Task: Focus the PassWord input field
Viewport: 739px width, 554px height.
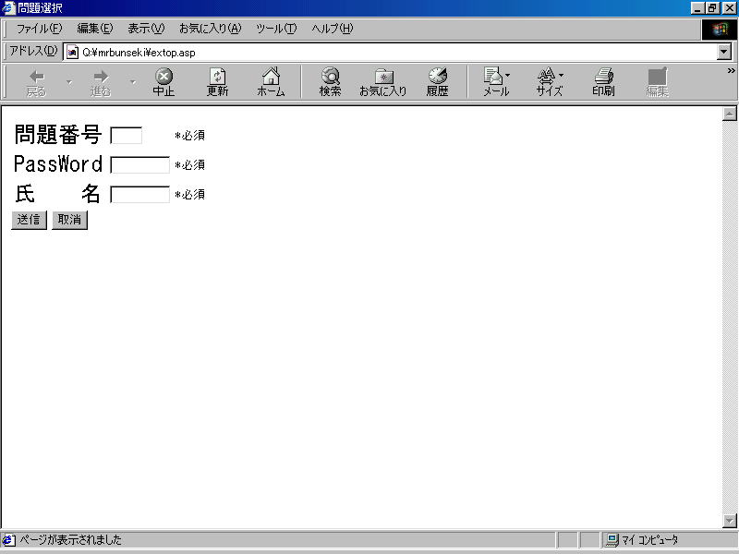Action: (140, 165)
